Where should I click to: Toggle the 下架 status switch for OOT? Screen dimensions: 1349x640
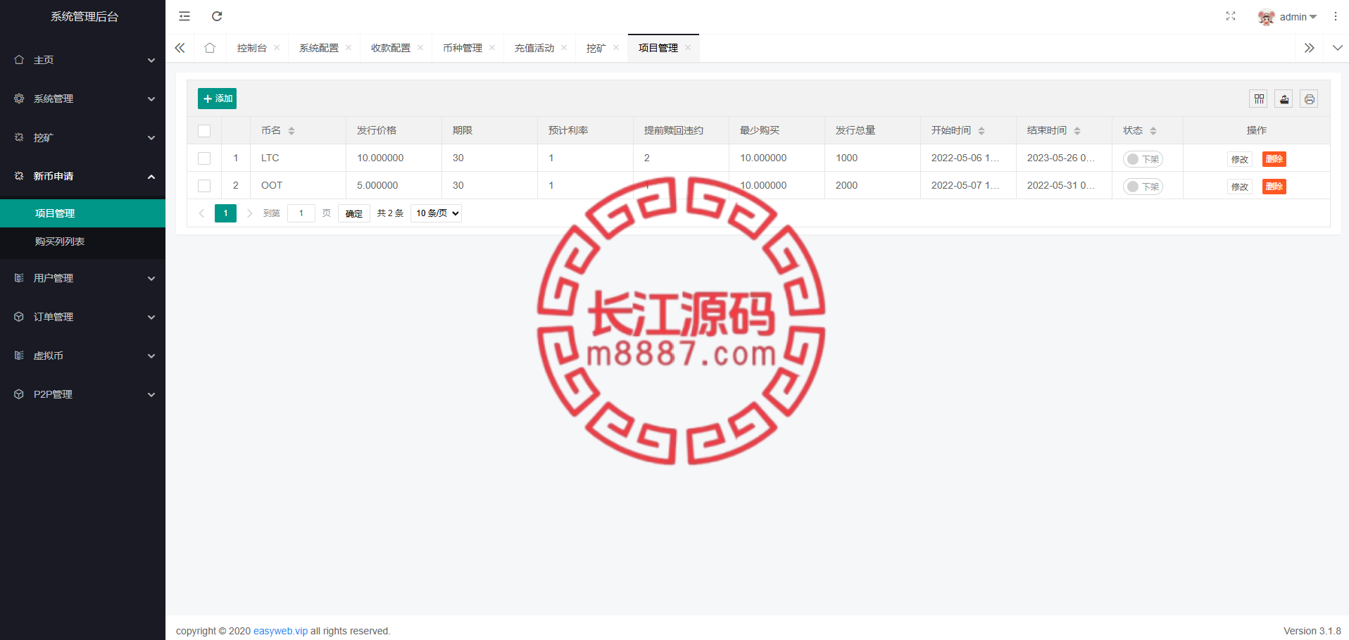(1143, 187)
